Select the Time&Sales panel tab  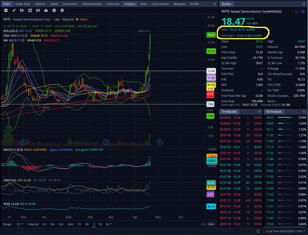click(x=229, y=111)
